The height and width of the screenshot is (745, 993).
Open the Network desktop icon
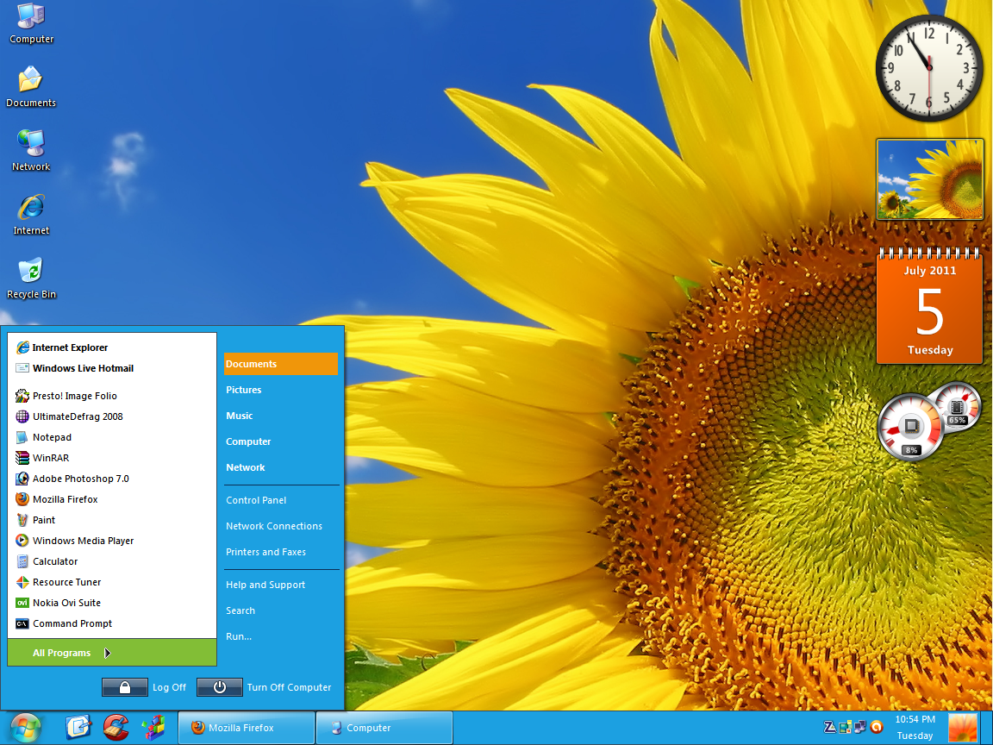(x=31, y=150)
